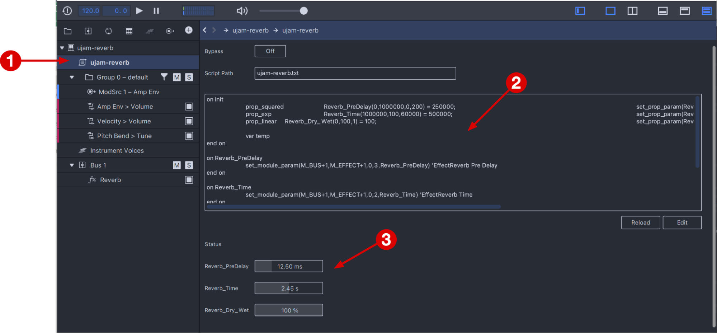This screenshot has width=717, height=333.
Task: Select the stacked panels layout icon
Action: [x=707, y=11]
